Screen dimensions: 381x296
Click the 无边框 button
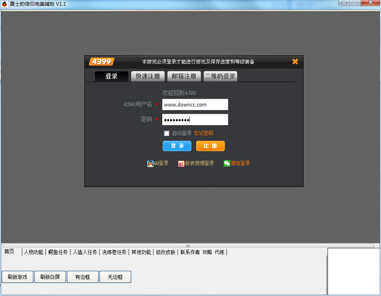coord(115,277)
